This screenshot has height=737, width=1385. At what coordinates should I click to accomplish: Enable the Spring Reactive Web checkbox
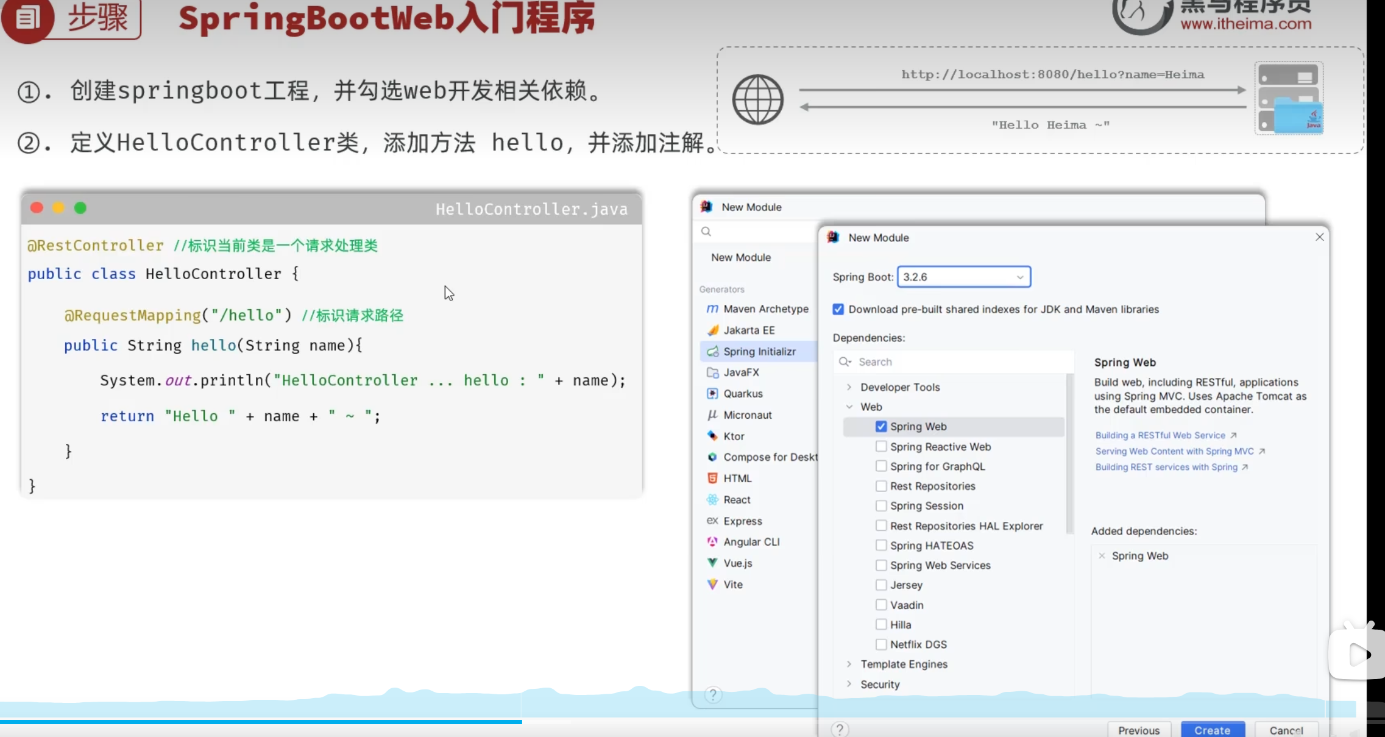881,446
